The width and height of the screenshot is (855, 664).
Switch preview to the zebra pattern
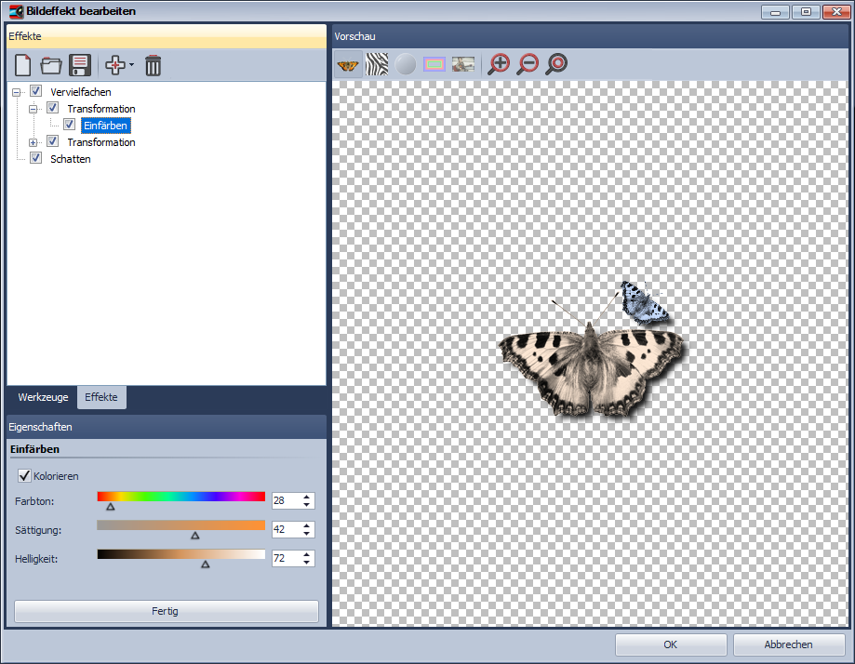click(376, 63)
